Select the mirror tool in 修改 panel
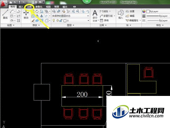The width and height of the screenshot is (170, 128). point(41,16)
